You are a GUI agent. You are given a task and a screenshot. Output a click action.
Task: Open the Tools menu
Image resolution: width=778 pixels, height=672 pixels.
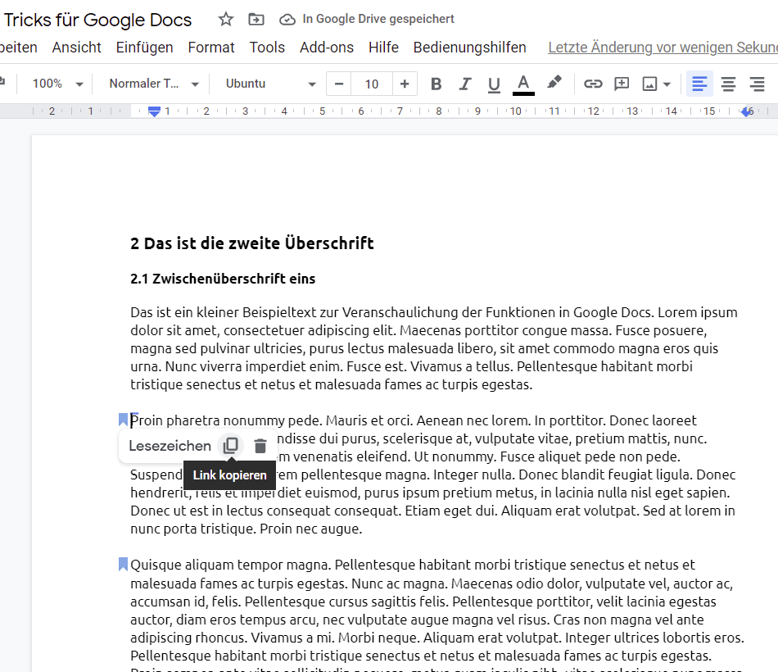[267, 48]
